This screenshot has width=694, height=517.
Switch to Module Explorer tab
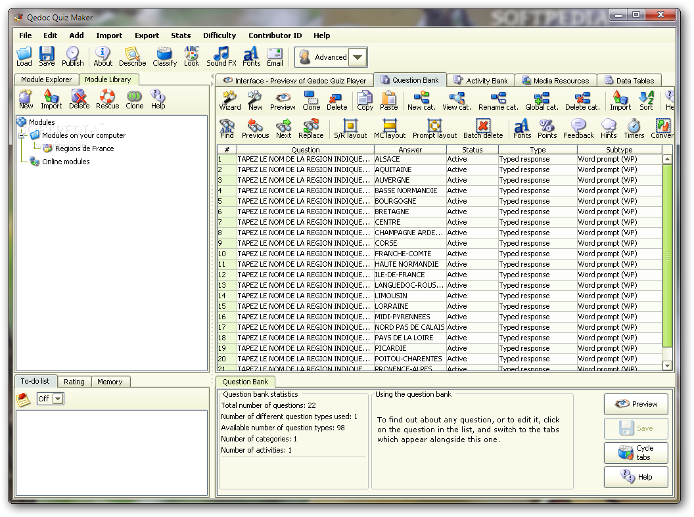click(47, 79)
